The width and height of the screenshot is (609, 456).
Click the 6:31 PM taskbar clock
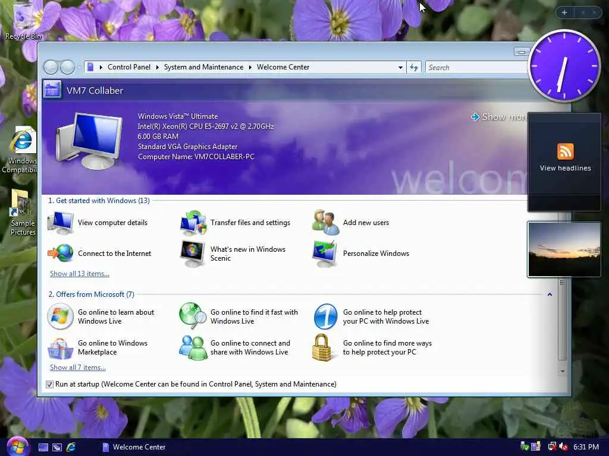point(586,447)
